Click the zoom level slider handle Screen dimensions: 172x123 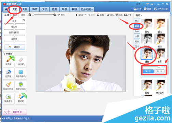(x=33, y=15)
